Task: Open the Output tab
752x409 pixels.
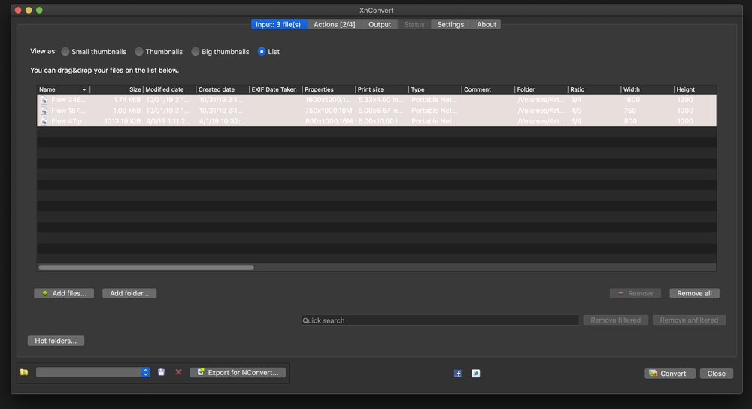Action: tap(380, 24)
